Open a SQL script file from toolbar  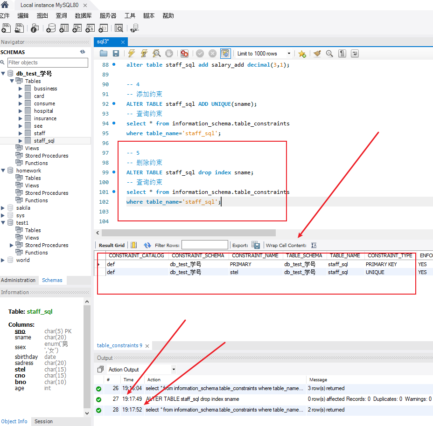[x=104, y=53]
